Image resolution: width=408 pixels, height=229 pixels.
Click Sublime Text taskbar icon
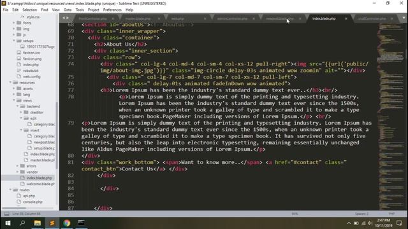coord(52,223)
